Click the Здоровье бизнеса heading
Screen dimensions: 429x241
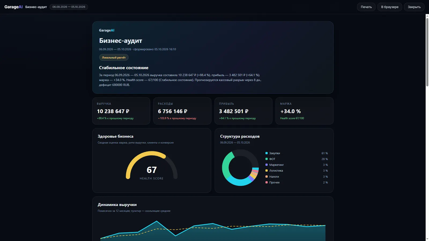(x=115, y=136)
